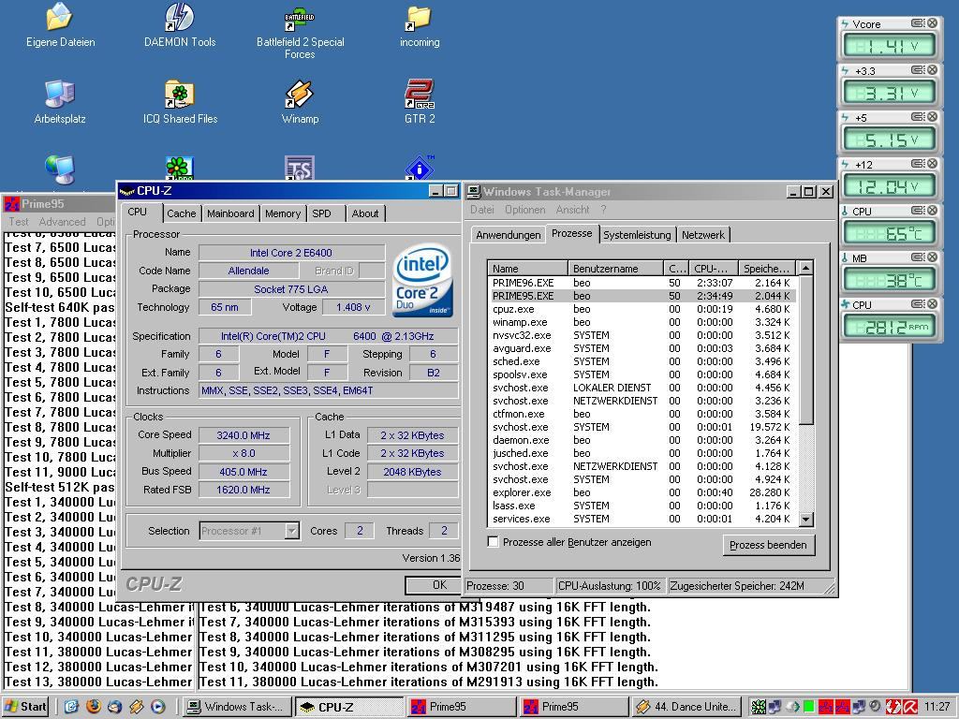
Task: Select the ICQ Shared Files desktop icon
Action: [180, 103]
